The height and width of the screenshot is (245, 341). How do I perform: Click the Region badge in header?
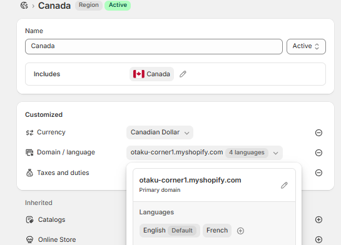point(89,5)
